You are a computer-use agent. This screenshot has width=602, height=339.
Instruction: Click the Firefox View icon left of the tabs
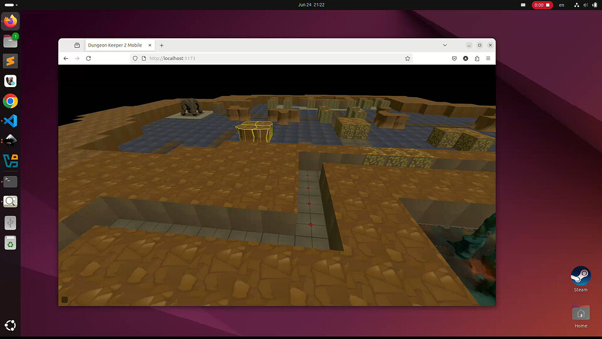point(76,45)
